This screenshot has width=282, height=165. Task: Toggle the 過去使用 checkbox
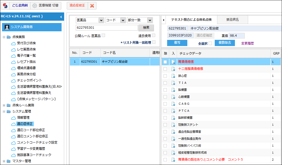point(154,35)
